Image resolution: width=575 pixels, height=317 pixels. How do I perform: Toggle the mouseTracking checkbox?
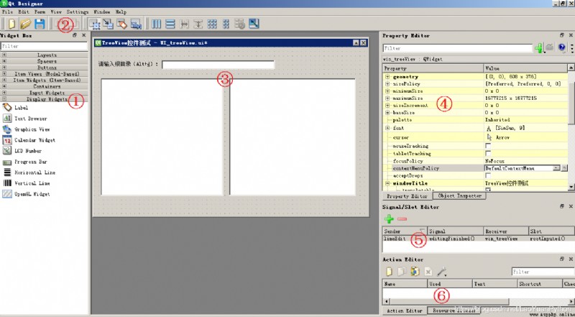pos(488,146)
